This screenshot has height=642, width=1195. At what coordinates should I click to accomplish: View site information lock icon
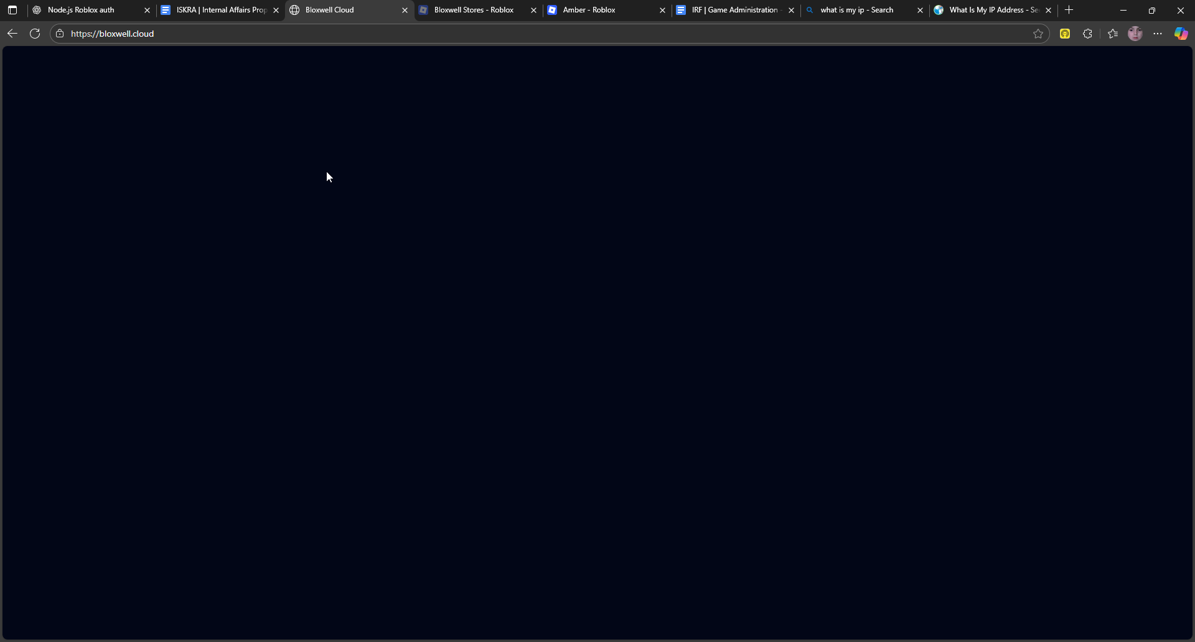60,34
